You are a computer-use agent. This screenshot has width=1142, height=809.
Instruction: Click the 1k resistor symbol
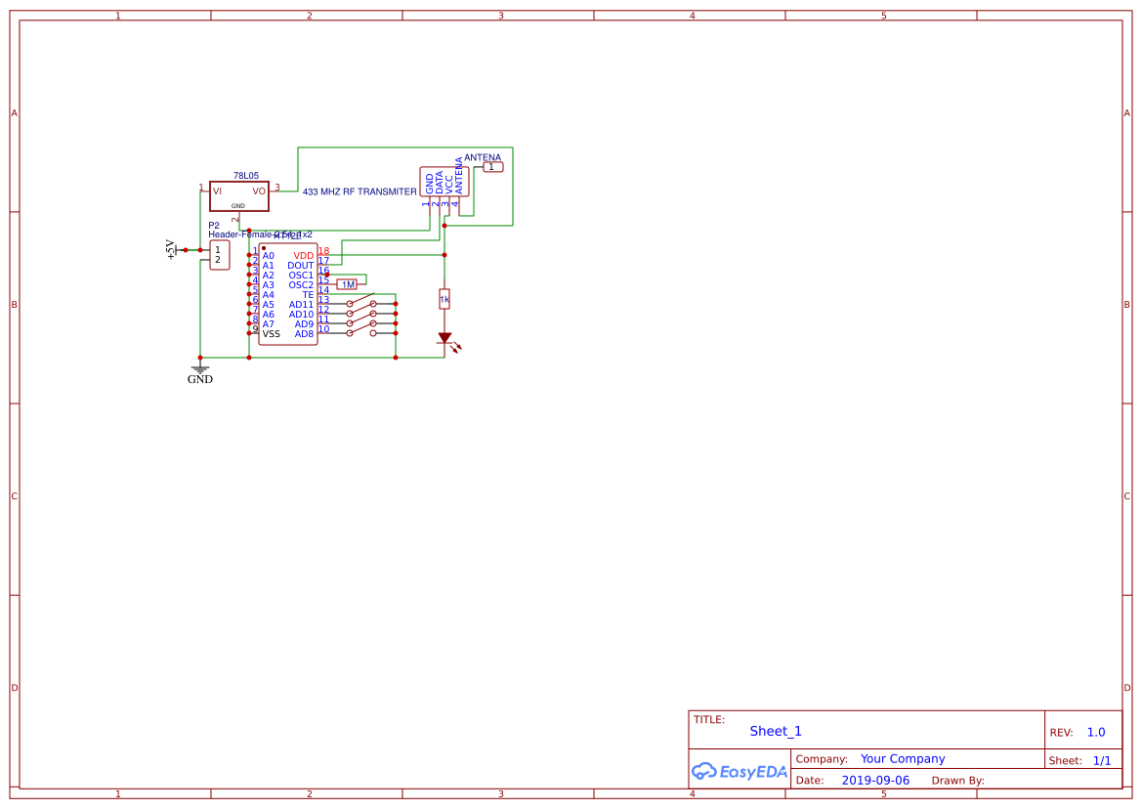444,299
